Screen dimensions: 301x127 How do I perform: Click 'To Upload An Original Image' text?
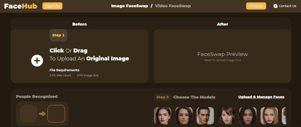tap(89, 59)
